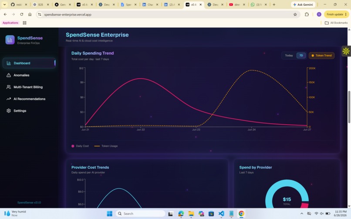351x219 pixels.
Task: Open the Applications bookmark
Action: (10, 23)
